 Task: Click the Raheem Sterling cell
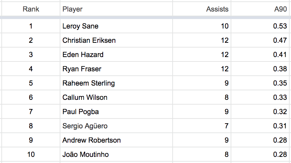(89, 83)
